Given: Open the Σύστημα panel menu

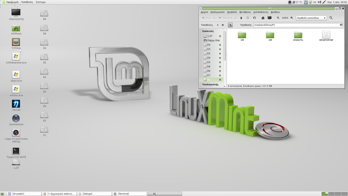Looking at the screenshot, I should [41, 2].
